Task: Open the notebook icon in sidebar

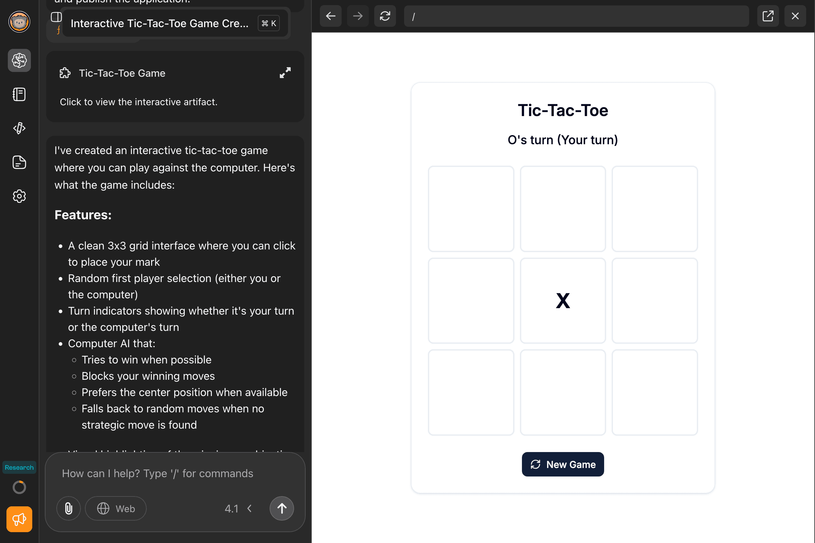Action: tap(19, 94)
